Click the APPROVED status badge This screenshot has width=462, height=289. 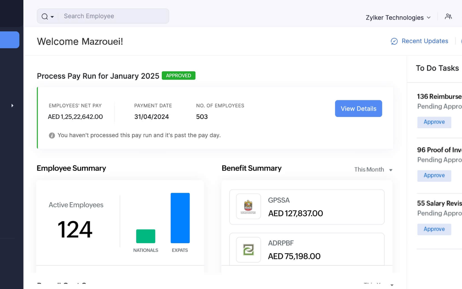(179, 76)
